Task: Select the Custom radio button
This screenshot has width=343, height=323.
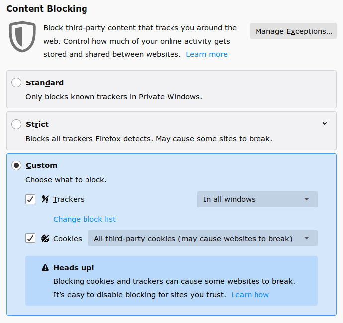Action: point(16,165)
